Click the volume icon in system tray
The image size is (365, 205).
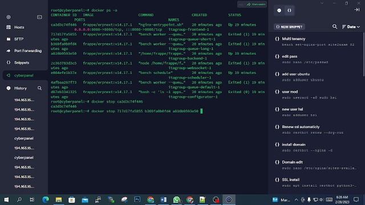click(322, 200)
